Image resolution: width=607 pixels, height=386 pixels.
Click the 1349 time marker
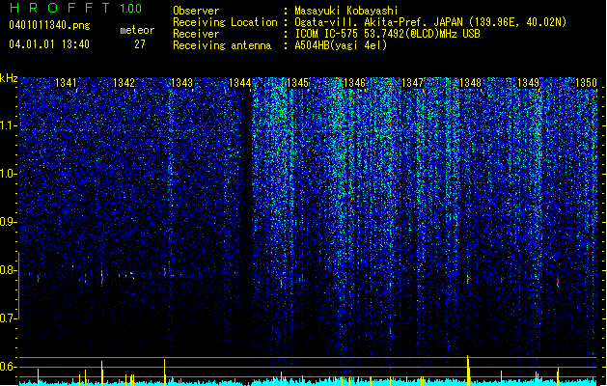click(529, 82)
